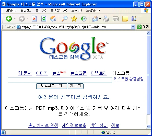Click the yellow note toolbar icon
The height and width of the screenshot is (136, 152).
pos(125,19)
